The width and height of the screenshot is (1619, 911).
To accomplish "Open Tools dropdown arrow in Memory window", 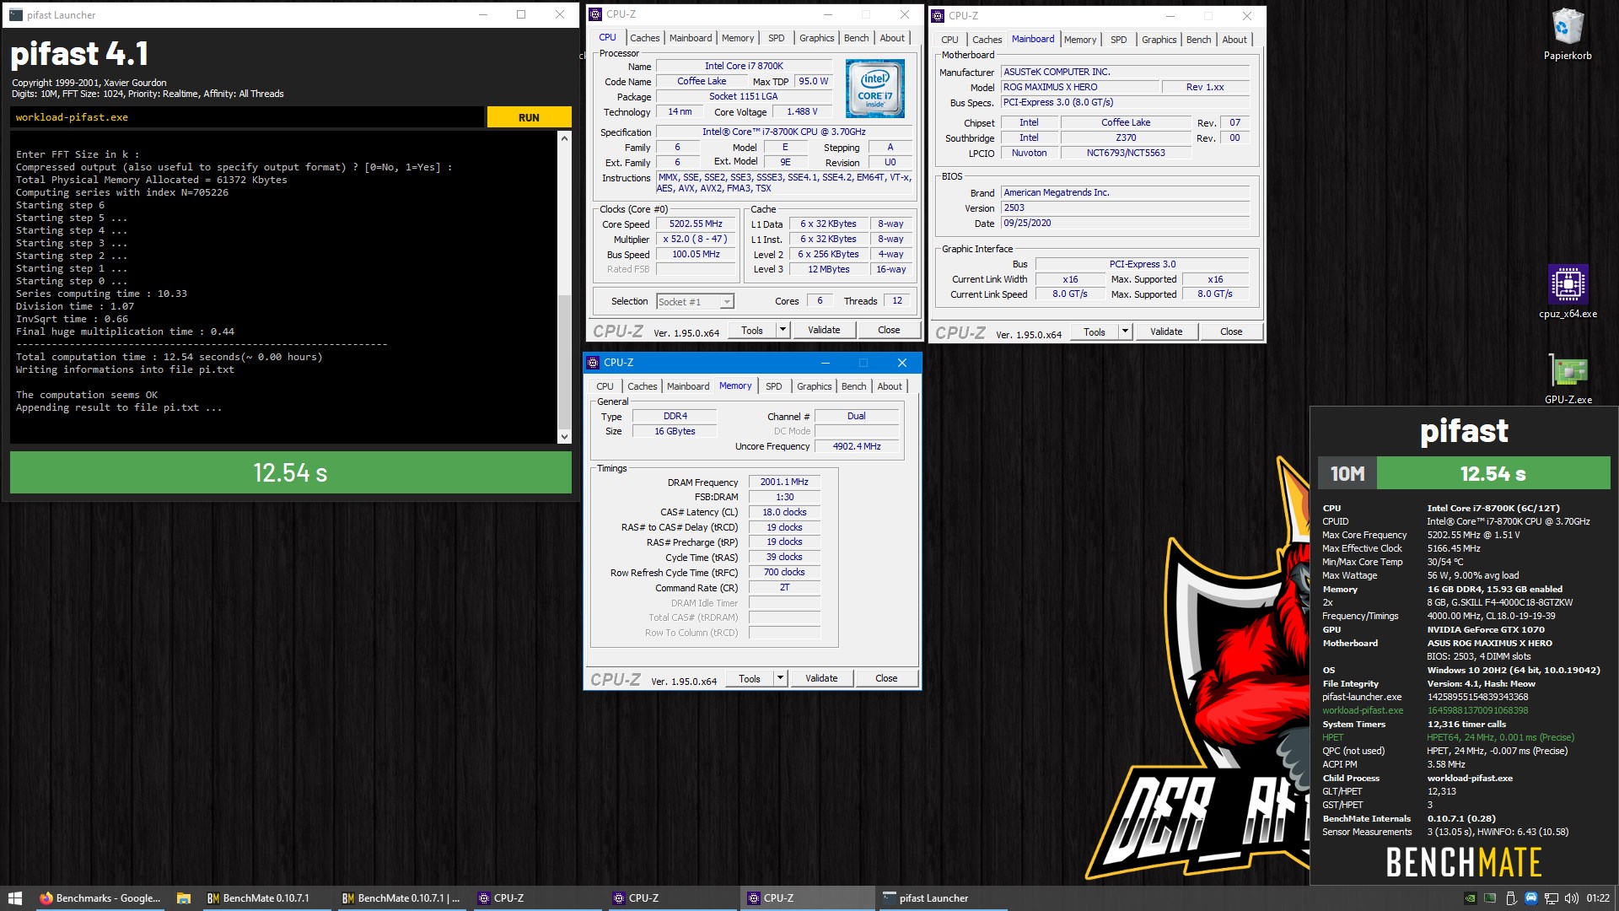I will click(x=780, y=678).
